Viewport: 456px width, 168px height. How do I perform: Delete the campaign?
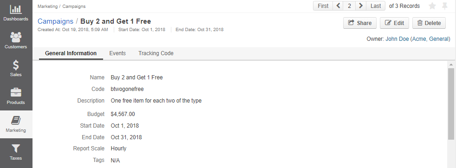tap(429, 23)
